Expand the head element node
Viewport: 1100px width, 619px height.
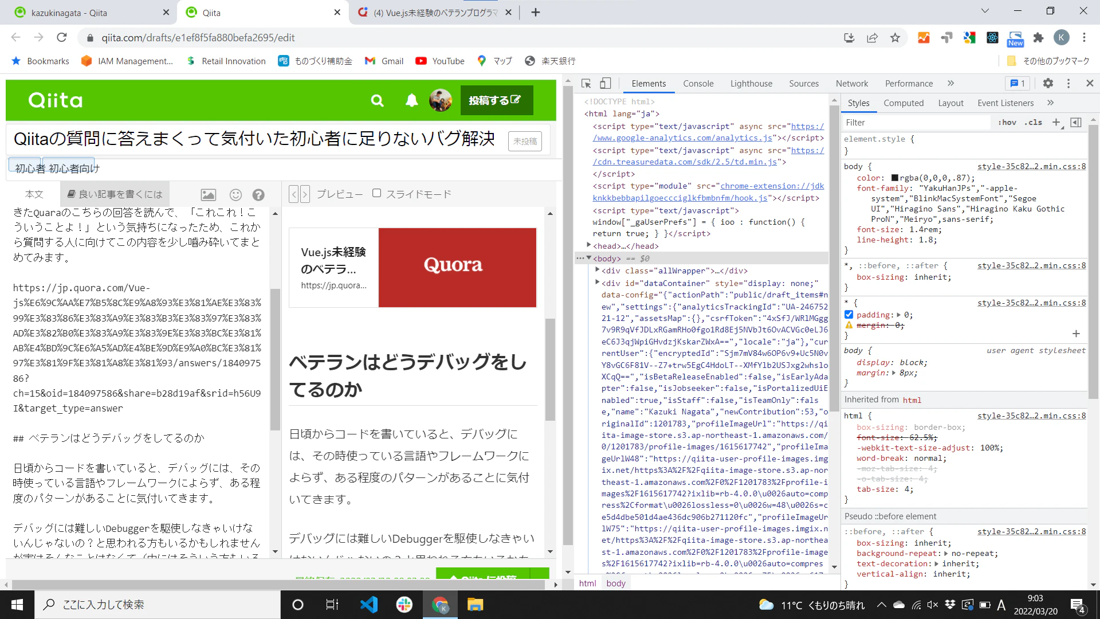pyautogui.click(x=588, y=245)
